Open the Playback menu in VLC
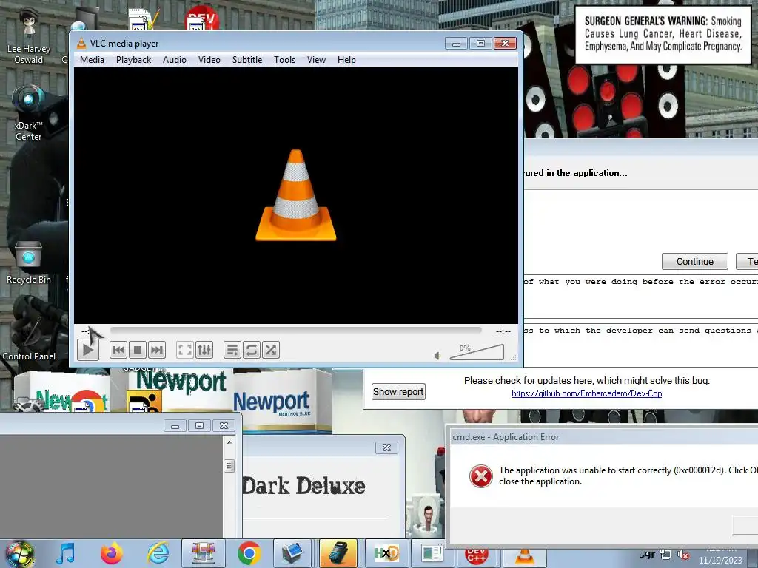The height and width of the screenshot is (568, 758). [x=133, y=60]
